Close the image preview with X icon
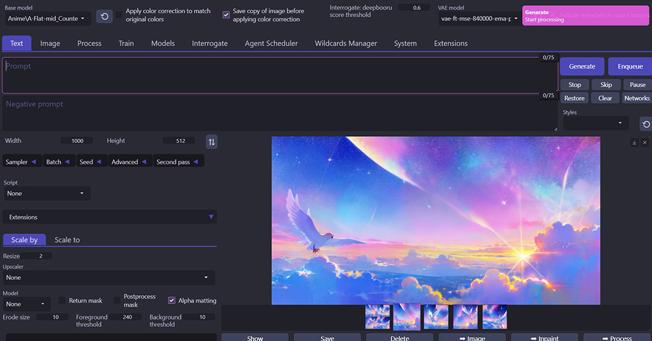The image size is (652, 341). (644, 143)
